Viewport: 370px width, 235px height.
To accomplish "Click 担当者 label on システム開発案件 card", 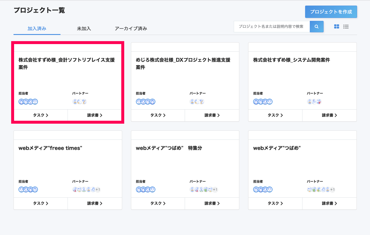I will (258, 93).
